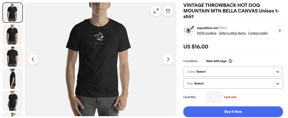Open 100% positive feedback link
The image size is (288, 118).
pyautogui.click(x=206, y=33)
